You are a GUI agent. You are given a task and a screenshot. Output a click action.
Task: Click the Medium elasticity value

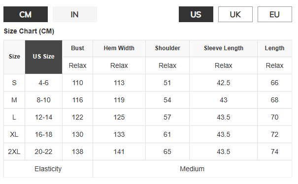coord(192,169)
